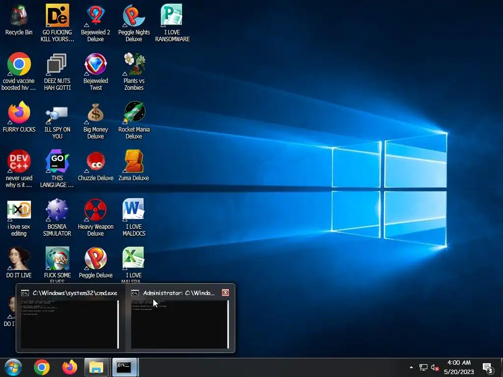Image resolution: width=503 pixels, height=377 pixels.
Task: Open the muted volume tray icon
Action: point(435,367)
